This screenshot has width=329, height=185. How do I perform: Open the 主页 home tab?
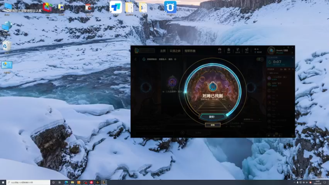coord(163,51)
